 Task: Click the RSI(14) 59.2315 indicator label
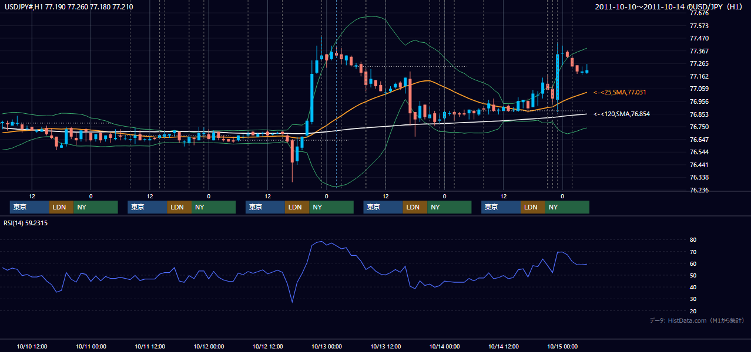(26, 223)
